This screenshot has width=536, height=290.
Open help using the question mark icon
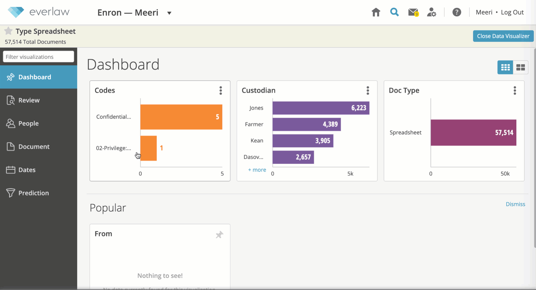click(x=457, y=12)
